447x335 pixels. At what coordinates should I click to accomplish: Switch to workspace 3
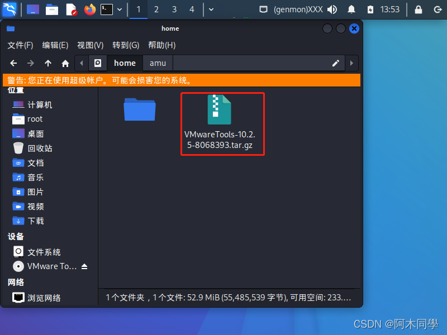click(x=174, y=9)
